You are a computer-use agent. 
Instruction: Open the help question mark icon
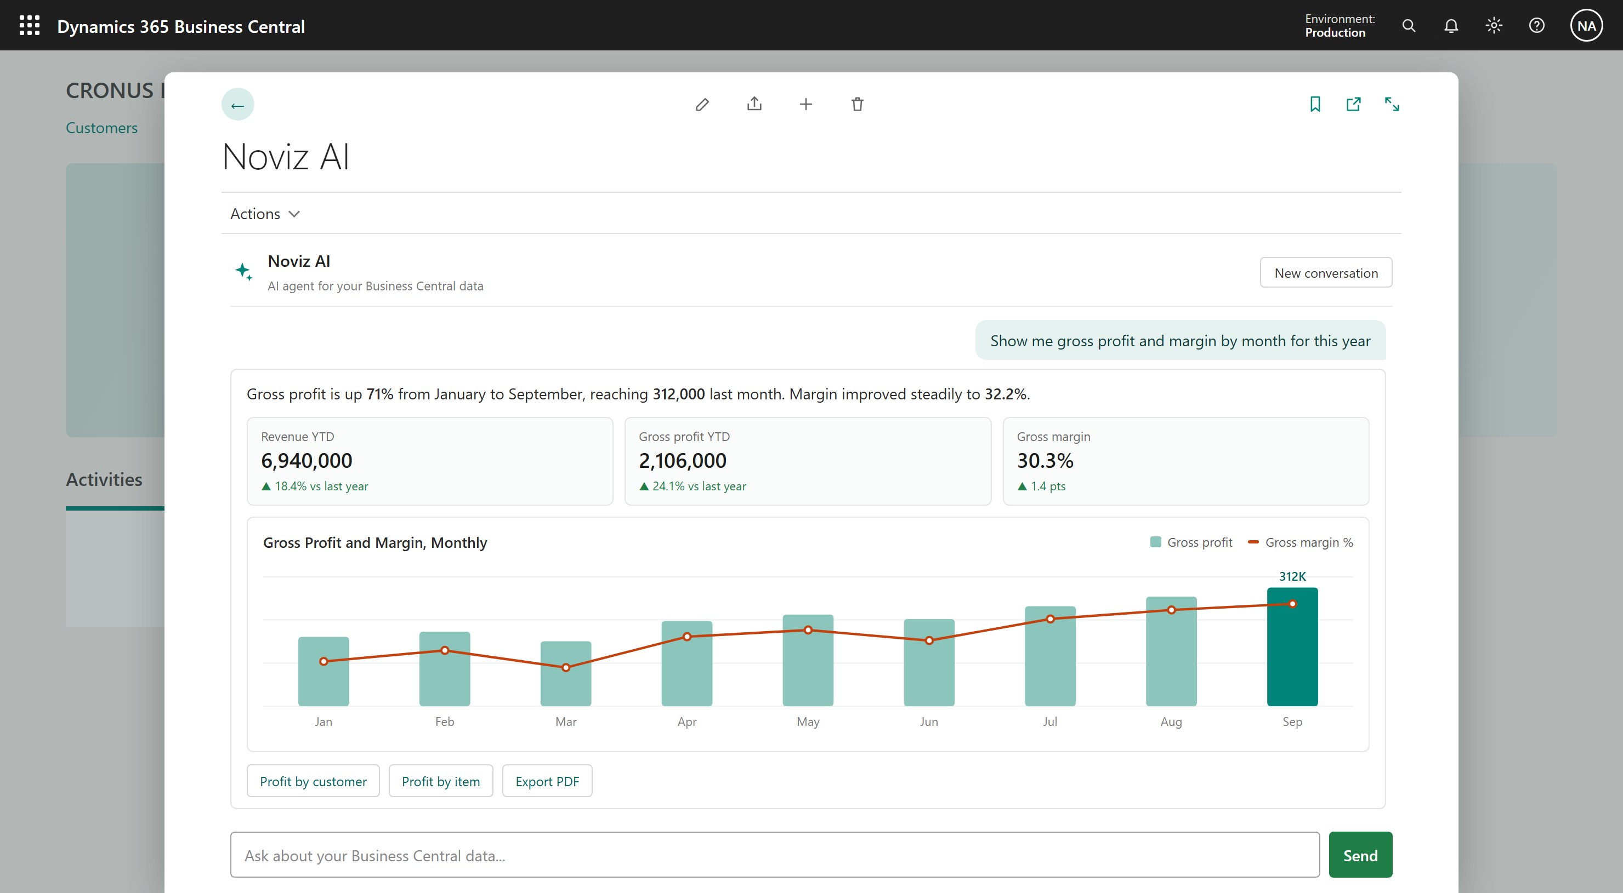[x=1537, y=25]
